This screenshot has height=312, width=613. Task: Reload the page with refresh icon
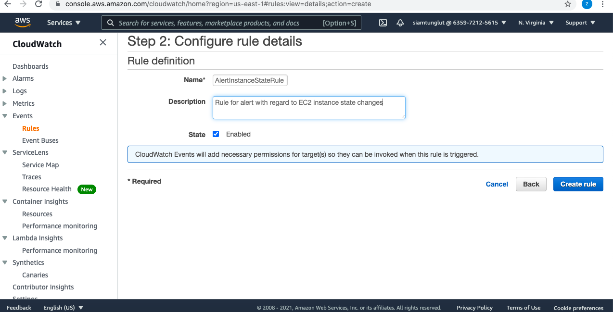(x=38, y=4)
